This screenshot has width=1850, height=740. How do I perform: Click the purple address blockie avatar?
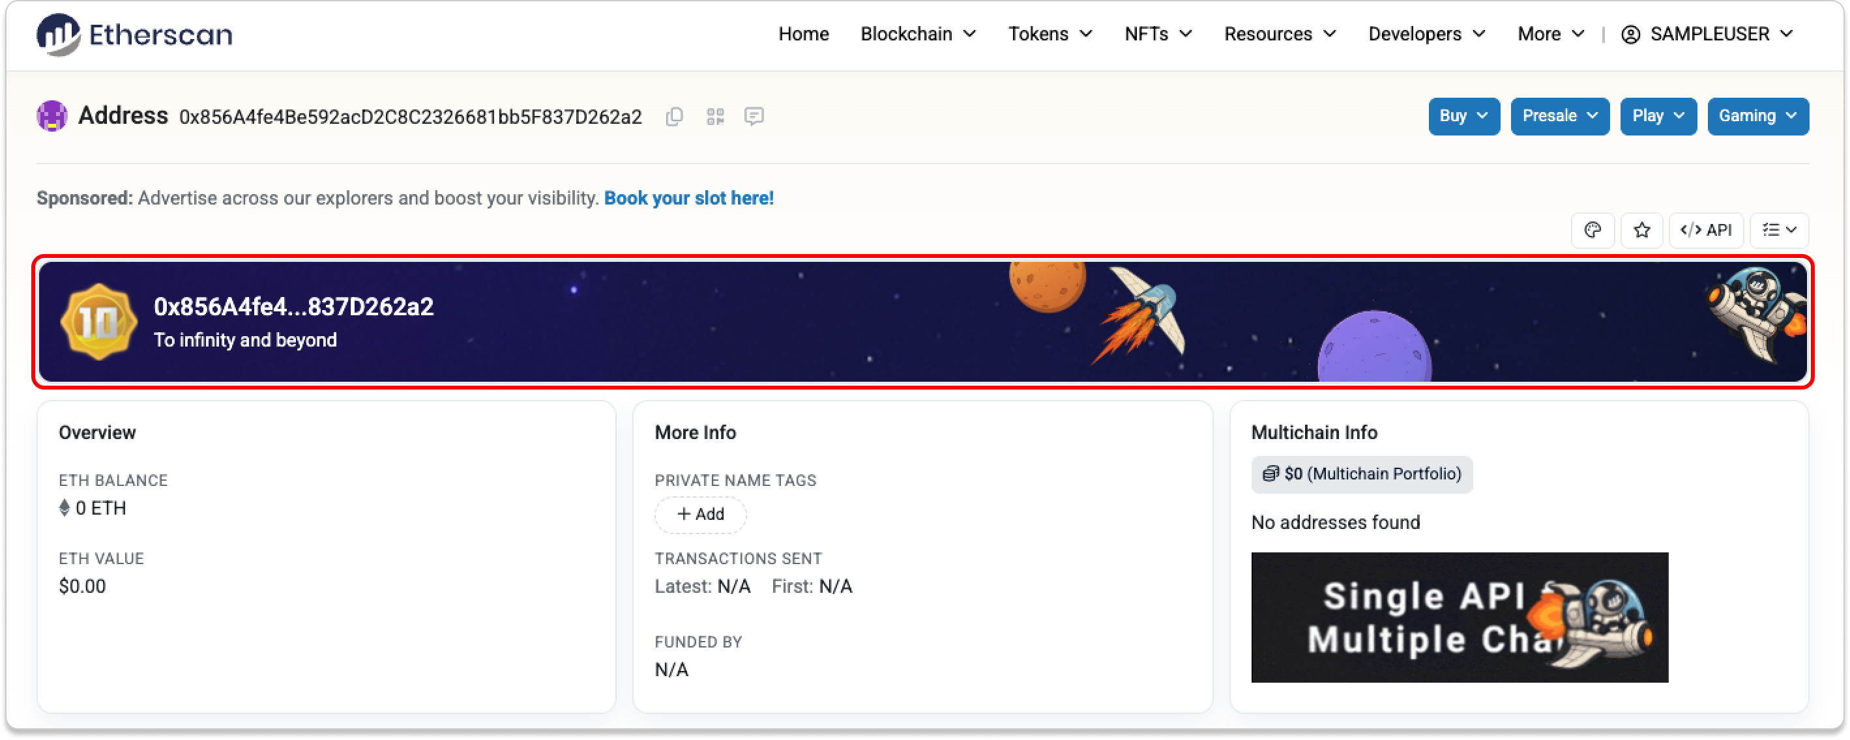51,115
